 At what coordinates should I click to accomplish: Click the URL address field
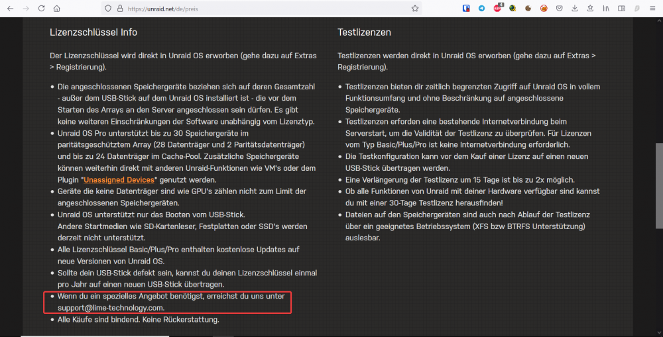tap(262, 9)
